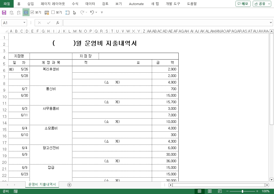Image resolution: width=274 pixels, height=194 pixels.
Task: Open the 삽입 ribbon tab
Action: 31,4
